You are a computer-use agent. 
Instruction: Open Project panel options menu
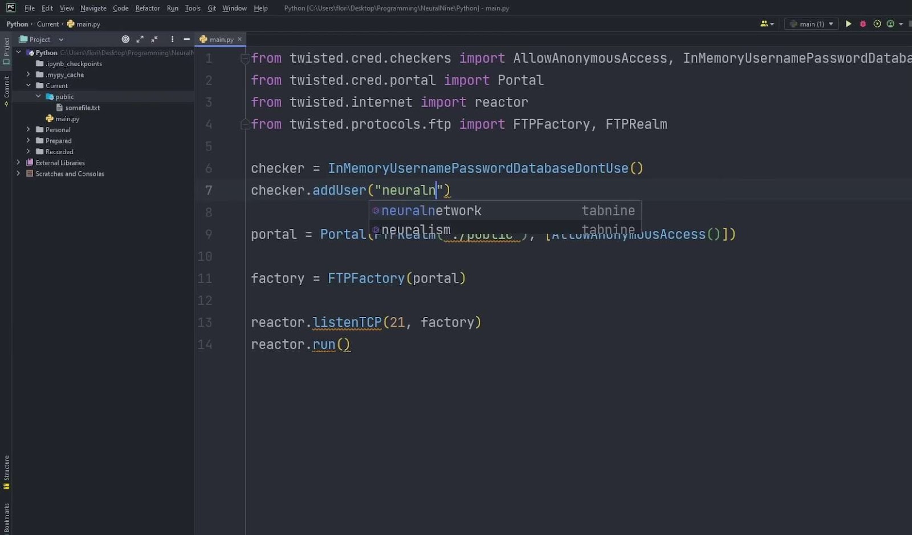pyautogui.click(x=172, y=39)
